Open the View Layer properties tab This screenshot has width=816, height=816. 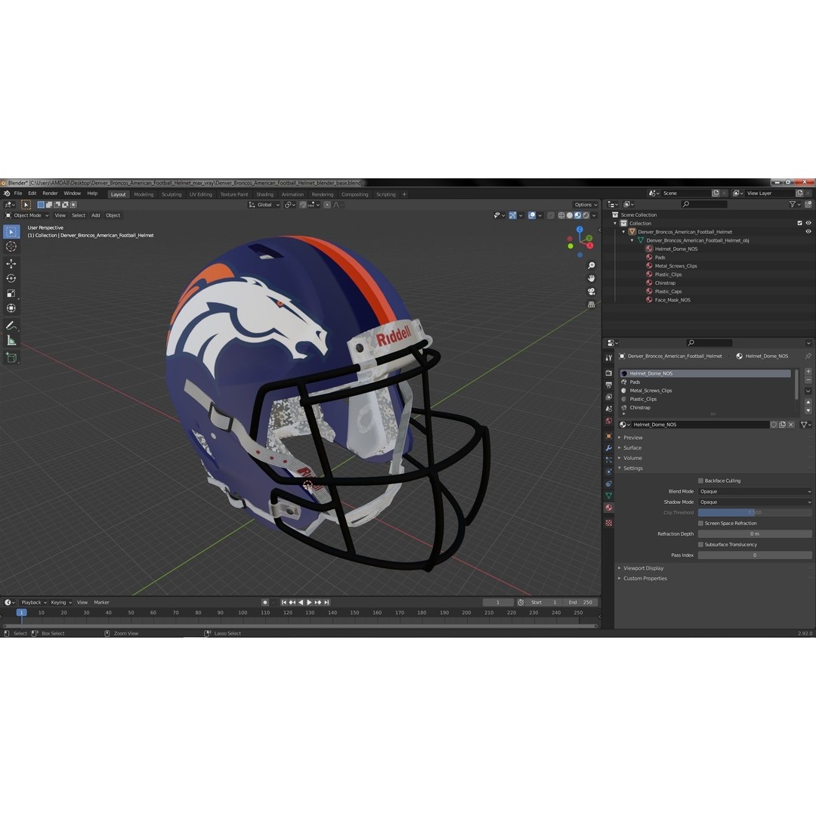coord(609,397)
